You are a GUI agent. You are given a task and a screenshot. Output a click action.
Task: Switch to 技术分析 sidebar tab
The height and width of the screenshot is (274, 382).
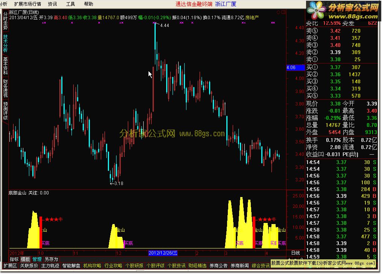pos(5,43)
